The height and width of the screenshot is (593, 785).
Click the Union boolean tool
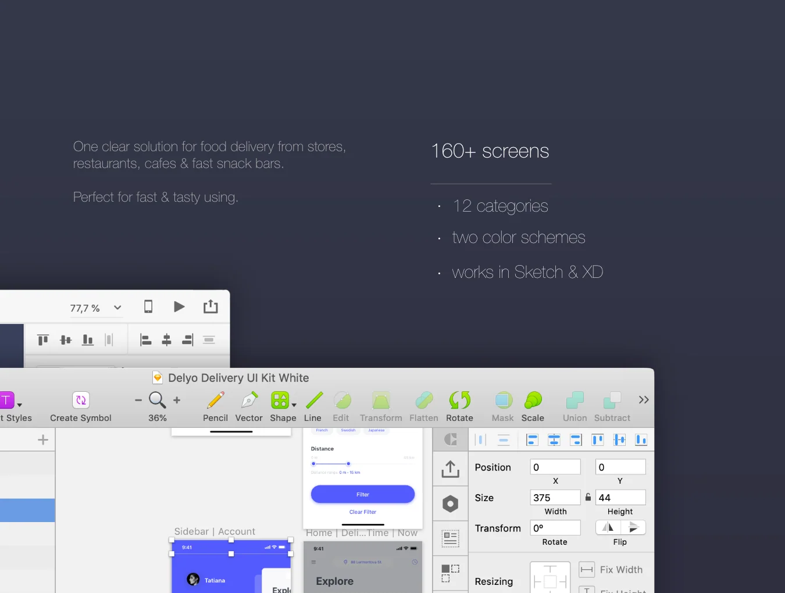(575, 407)
